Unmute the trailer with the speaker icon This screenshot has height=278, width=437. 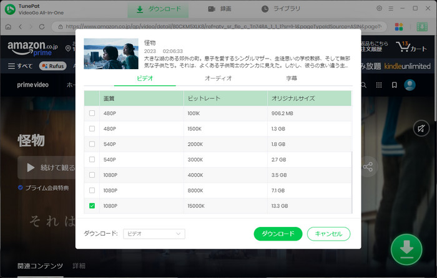coord(421,128)
